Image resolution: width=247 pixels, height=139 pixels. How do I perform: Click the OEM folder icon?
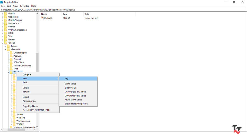(5, 36)
